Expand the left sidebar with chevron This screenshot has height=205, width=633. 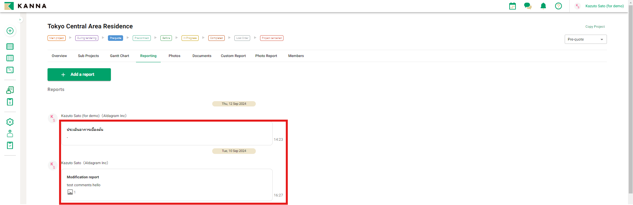[20, 20]
